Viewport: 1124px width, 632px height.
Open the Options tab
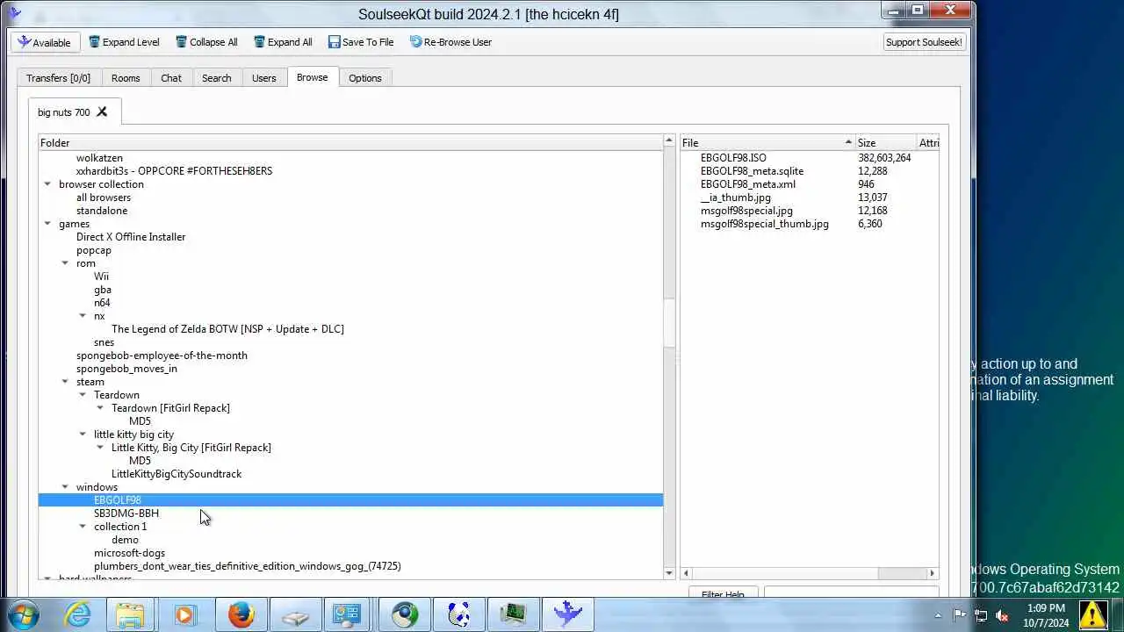point(365,78)
